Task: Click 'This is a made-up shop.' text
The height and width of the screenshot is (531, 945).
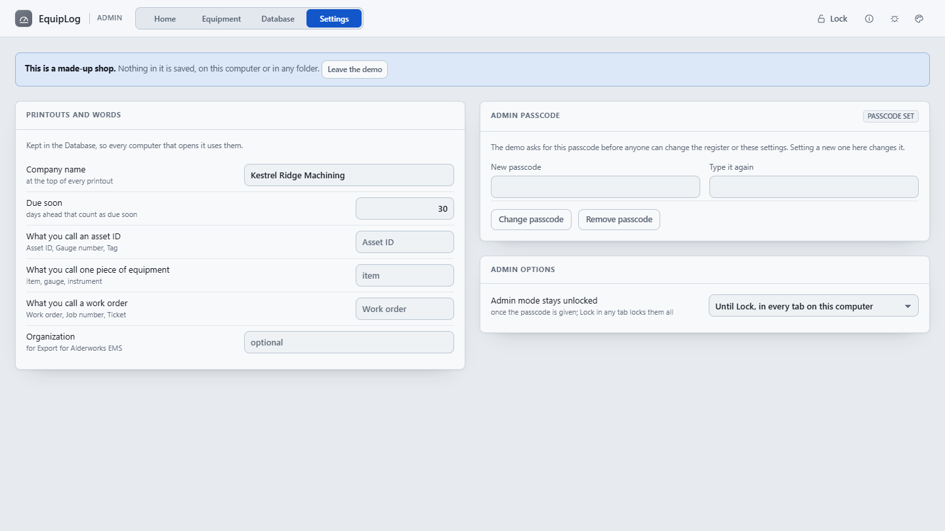Action: (x=70, y=68)
